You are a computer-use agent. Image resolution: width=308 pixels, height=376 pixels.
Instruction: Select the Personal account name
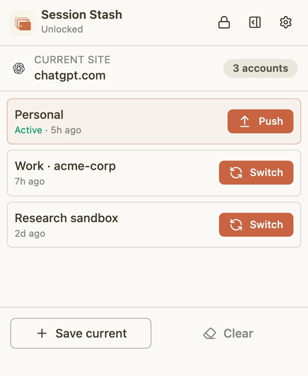tap(39, 115)
